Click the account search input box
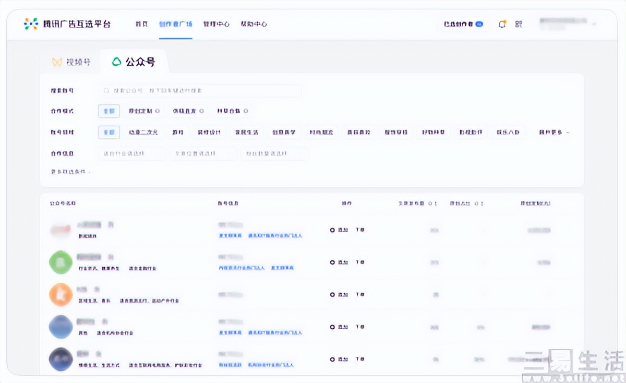 [200, 91]
